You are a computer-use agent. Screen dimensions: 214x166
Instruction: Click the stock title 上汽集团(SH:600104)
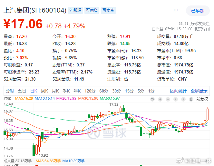click(x=35, y=10)
